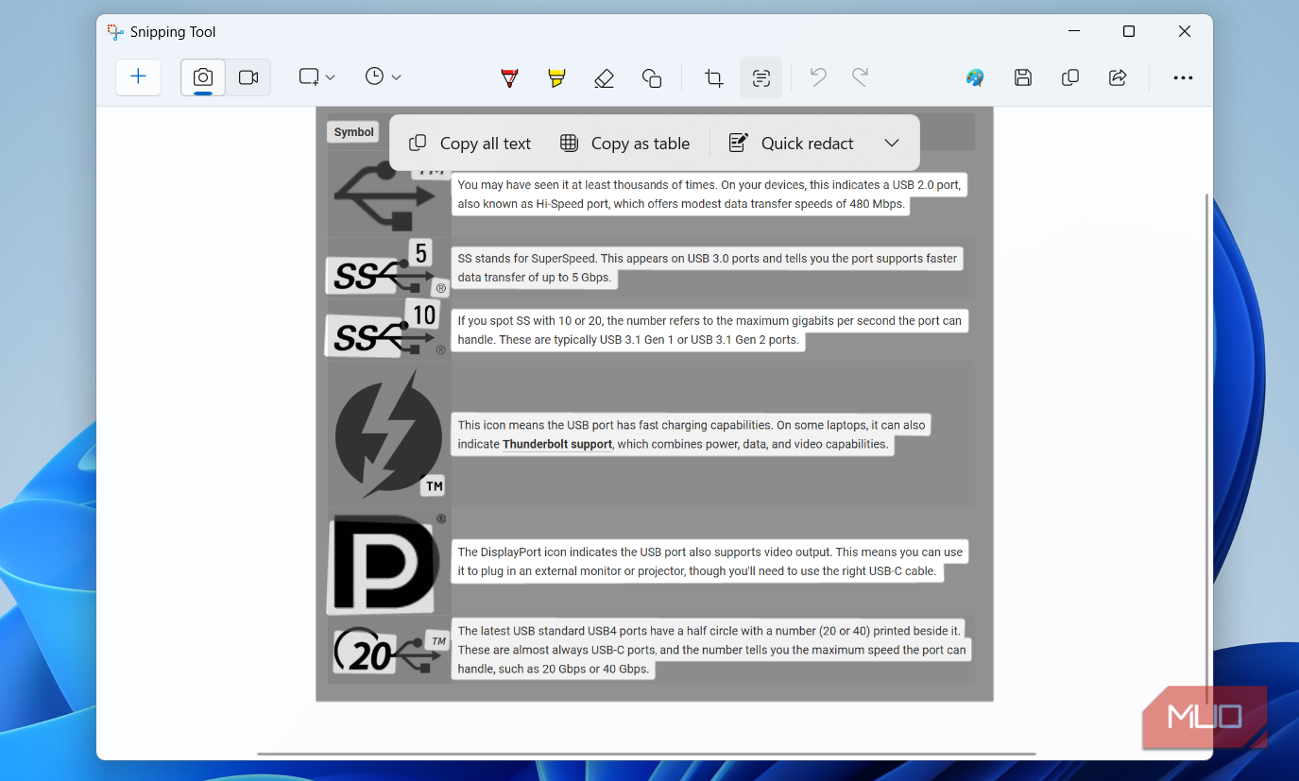Copy the snip to clipboard
The height and width of the screenshot is (781, 1299).
(1070, 78)
